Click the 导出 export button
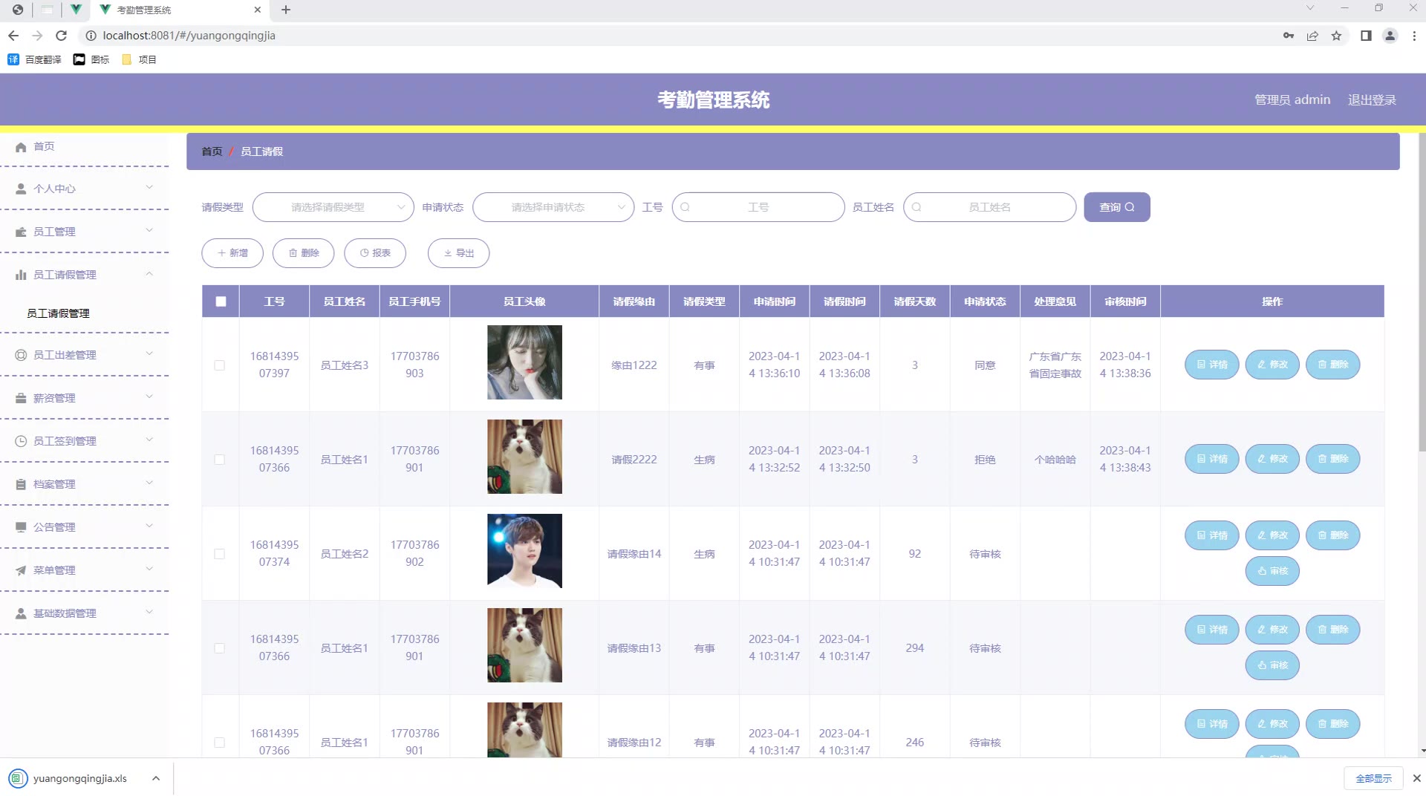This screenshot has width=1426, height=796. click(458, 253)
